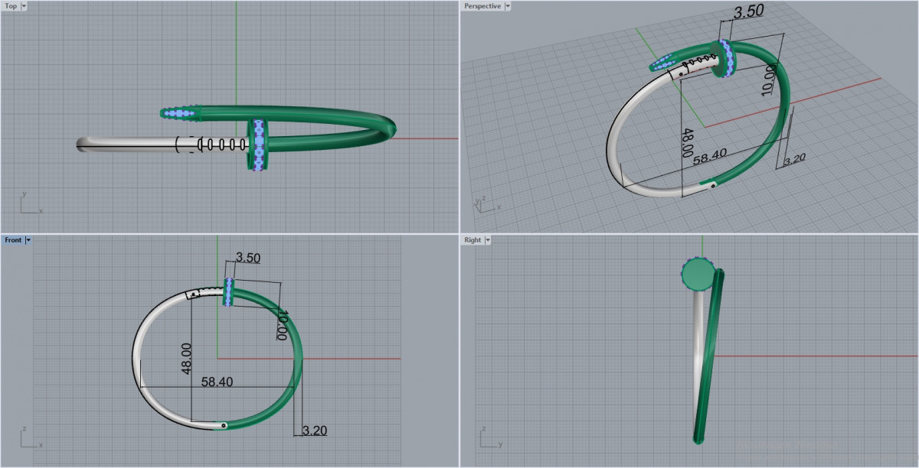919x468 pixels.
Task: Select the Perspective viewport title label
Action: [x=482, y=6]
